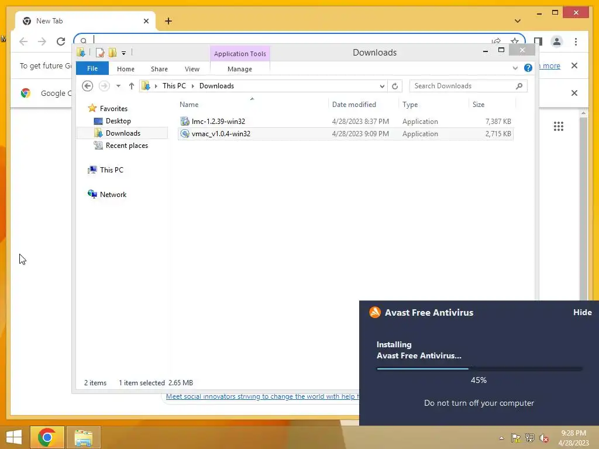Image resolution: width=599 pixels, height=449 pixels.
Task: Open the Chrome profile menu
Action: 557,42
